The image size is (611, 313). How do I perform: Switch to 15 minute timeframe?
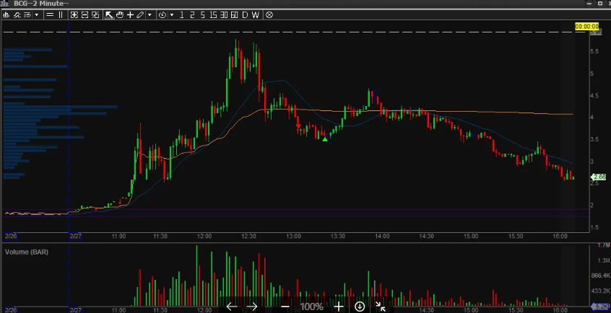point(213,15)
